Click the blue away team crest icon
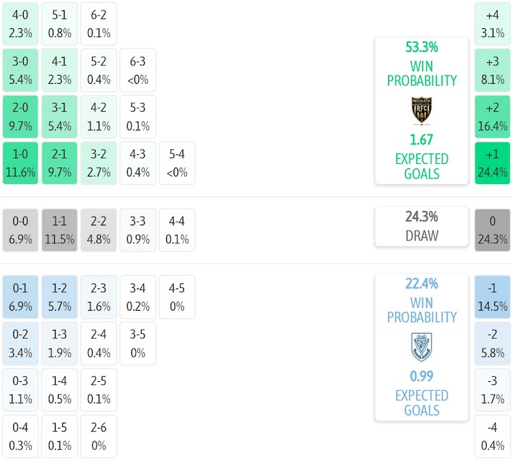Screen dimensions: 512x459 pos(421,346)
